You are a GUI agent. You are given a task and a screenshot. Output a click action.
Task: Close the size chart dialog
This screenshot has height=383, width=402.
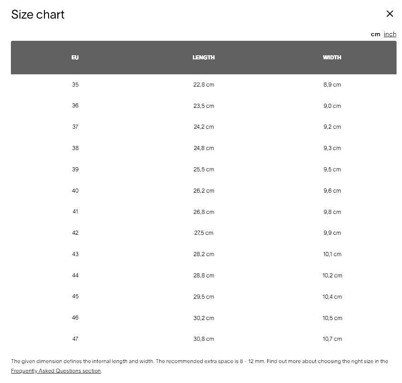[390, 14]
